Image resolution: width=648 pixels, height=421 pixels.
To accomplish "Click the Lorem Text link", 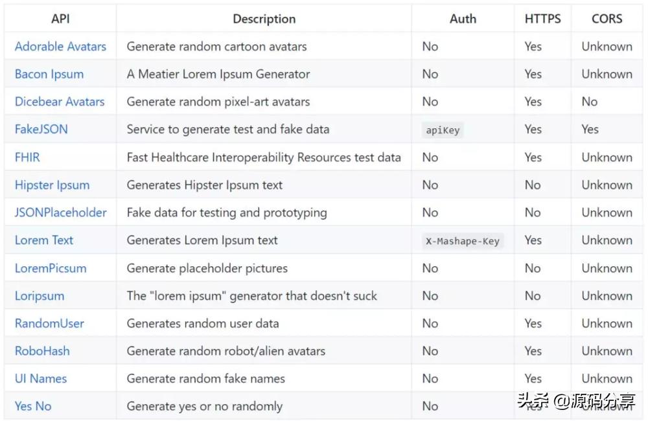I will [44, 240].
